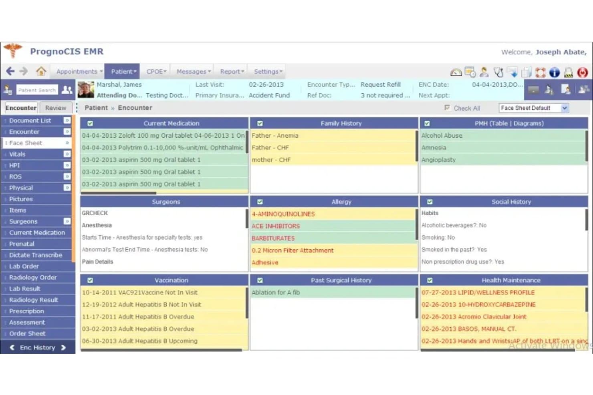
Task: Click the two-people icon beside Patient Search
Action: tap(67, 90)
